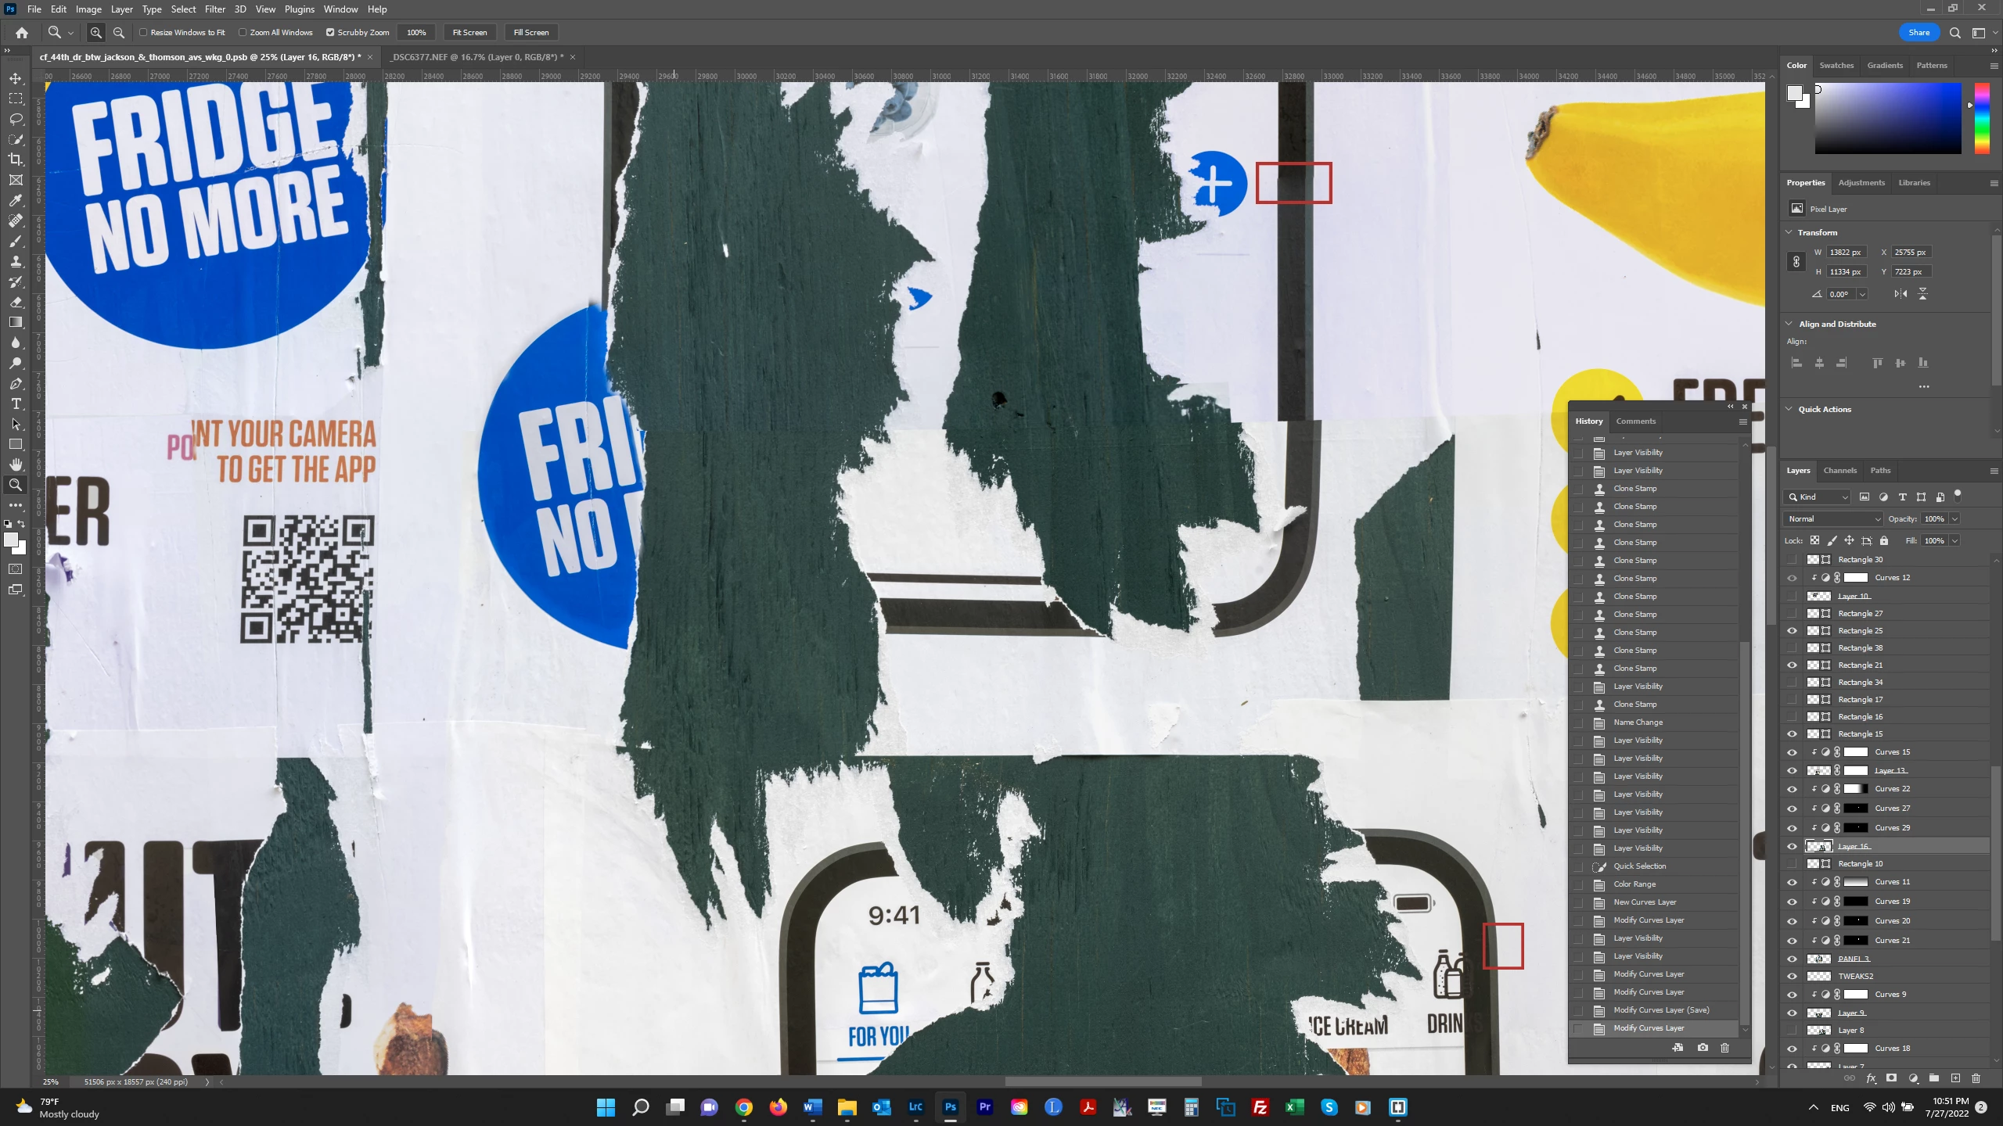Screen dimensions: 2003x1126
Task: Switch to the Channels tab
Action: pyautogui.click(x=1839, y=471)
